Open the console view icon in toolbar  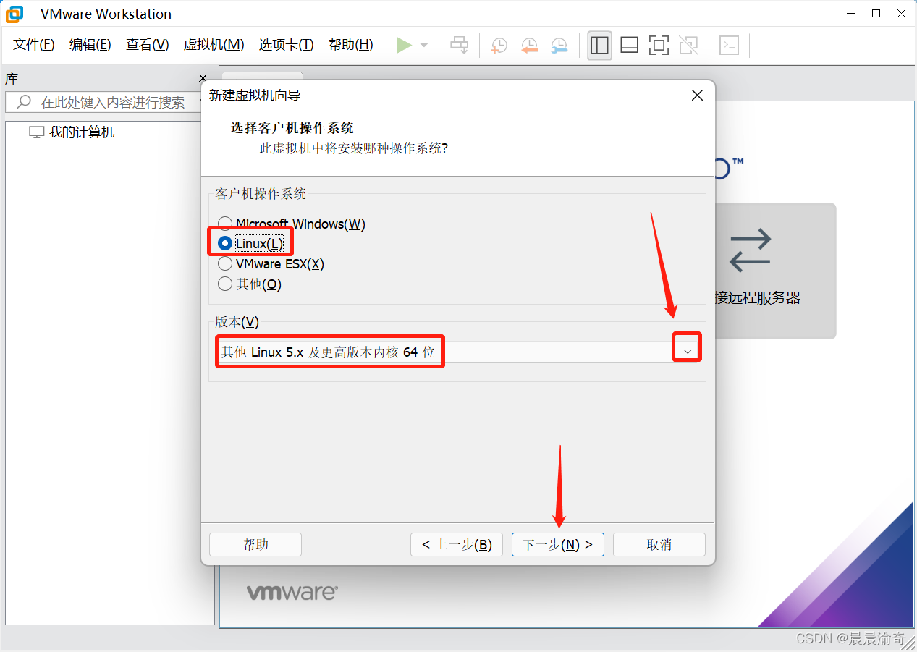pos(729,46)
